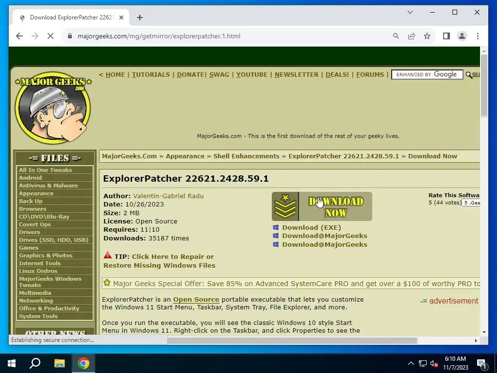Screen dimensions: 497x373
Task: Open the TUTORIALS nav link
Action: 151,74
